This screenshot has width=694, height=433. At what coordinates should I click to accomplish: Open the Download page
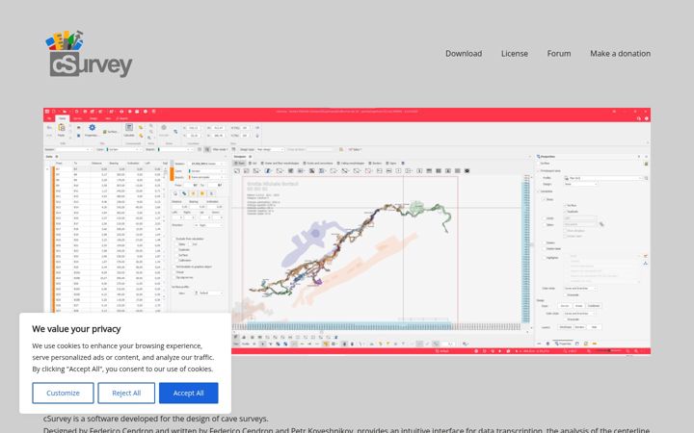coord(464,54)
